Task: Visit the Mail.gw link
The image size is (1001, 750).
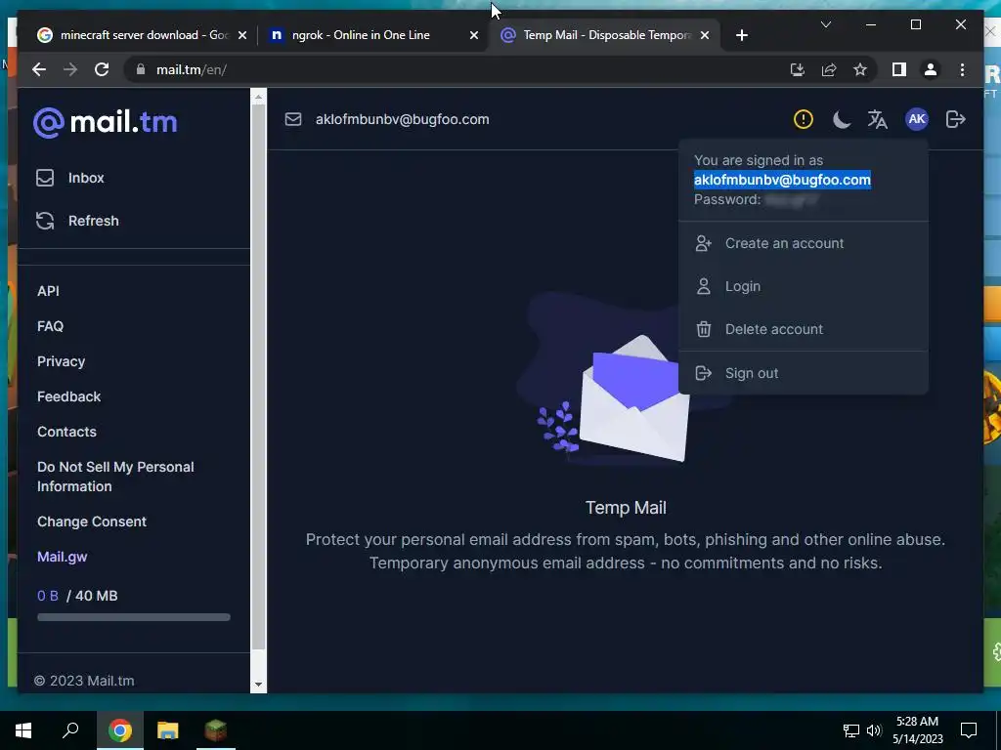Action: coord(62,557)
